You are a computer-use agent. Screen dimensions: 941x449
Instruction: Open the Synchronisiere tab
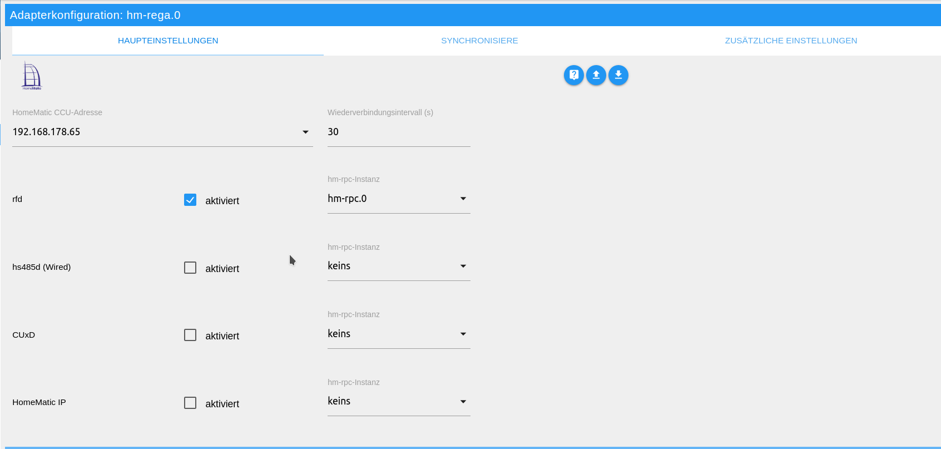click(x=479, y=41)
